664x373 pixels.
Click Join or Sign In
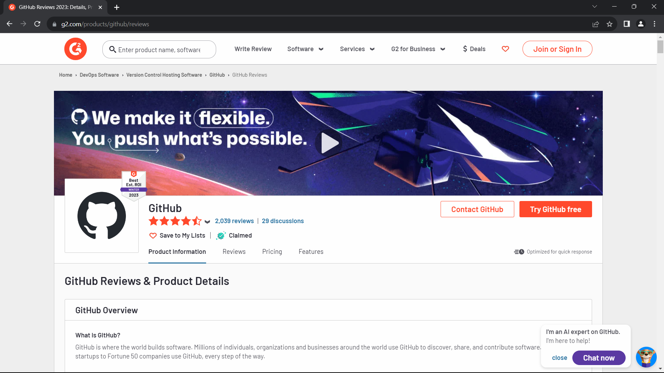[x=557, y=49]
